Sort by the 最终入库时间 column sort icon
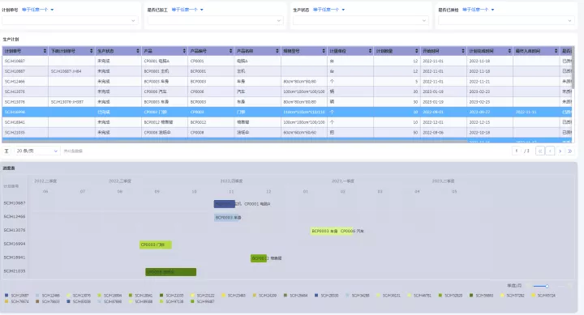Viewport: 584px width, 315px height. click(x=556, y=51)
